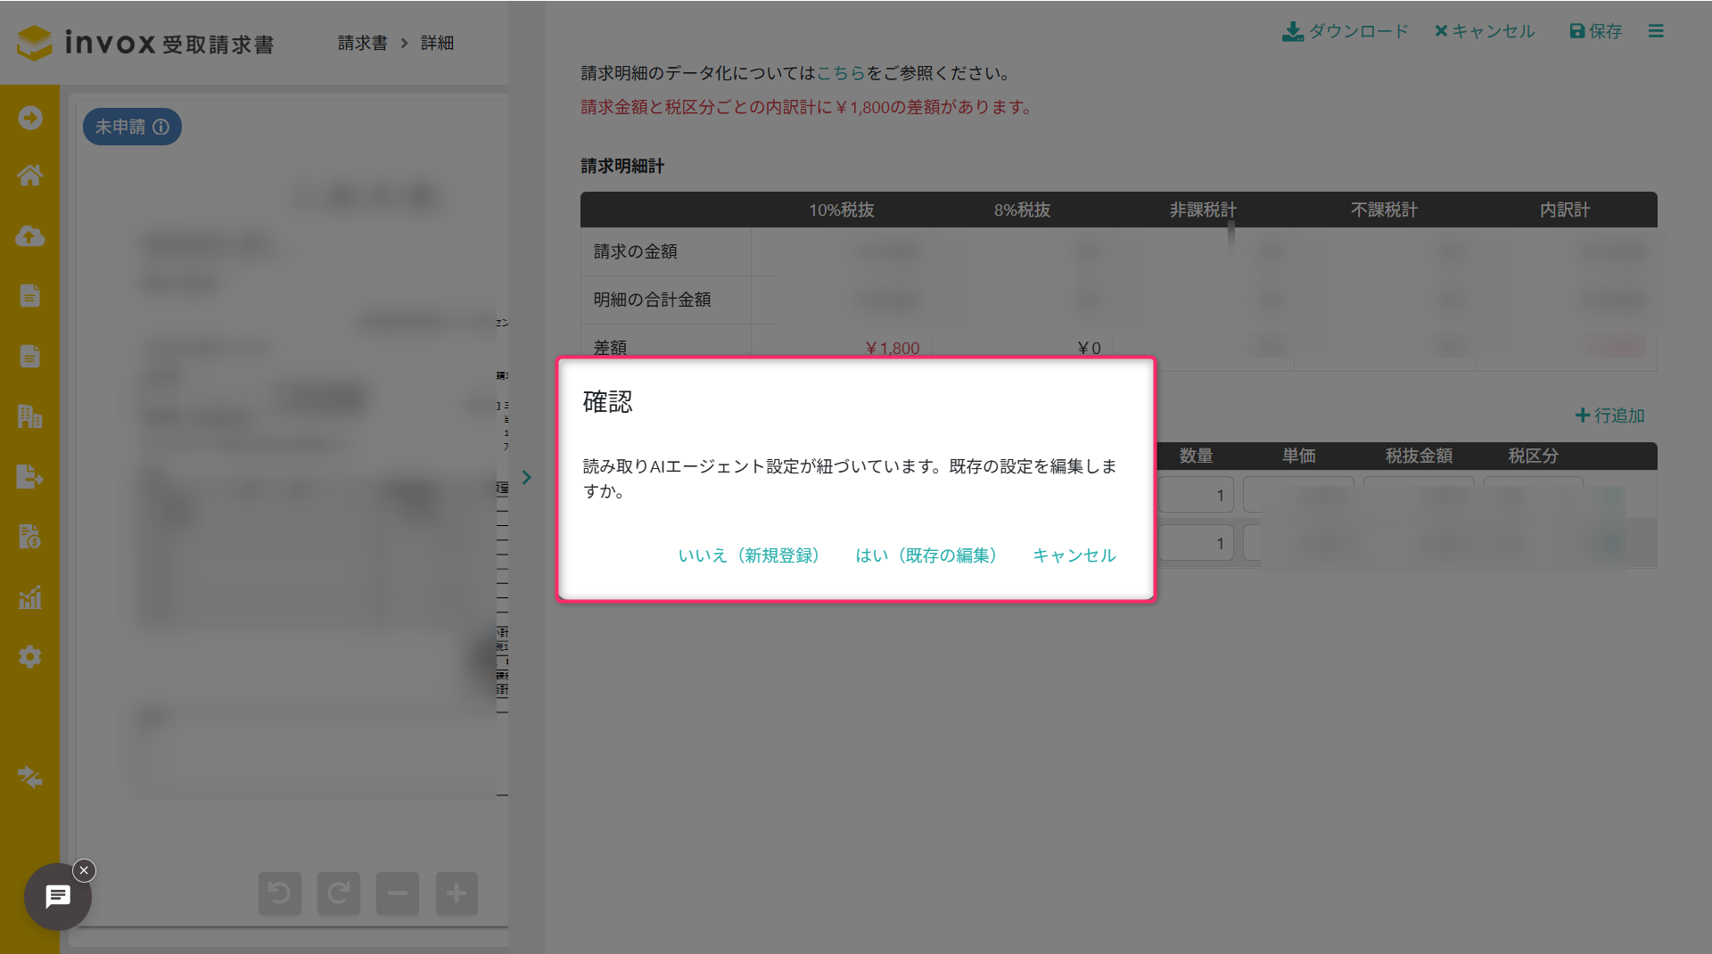Click the 未申請 status badge

(x=132, y=127)
